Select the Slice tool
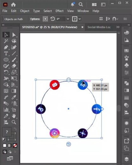 click(6, 116)
